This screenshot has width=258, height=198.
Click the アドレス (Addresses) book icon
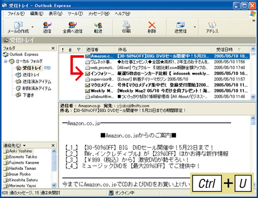(x=212, y=25)
